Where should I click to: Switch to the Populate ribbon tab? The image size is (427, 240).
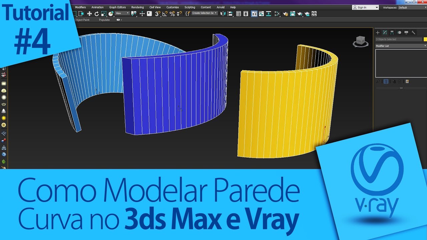click(x=104, y=20)
